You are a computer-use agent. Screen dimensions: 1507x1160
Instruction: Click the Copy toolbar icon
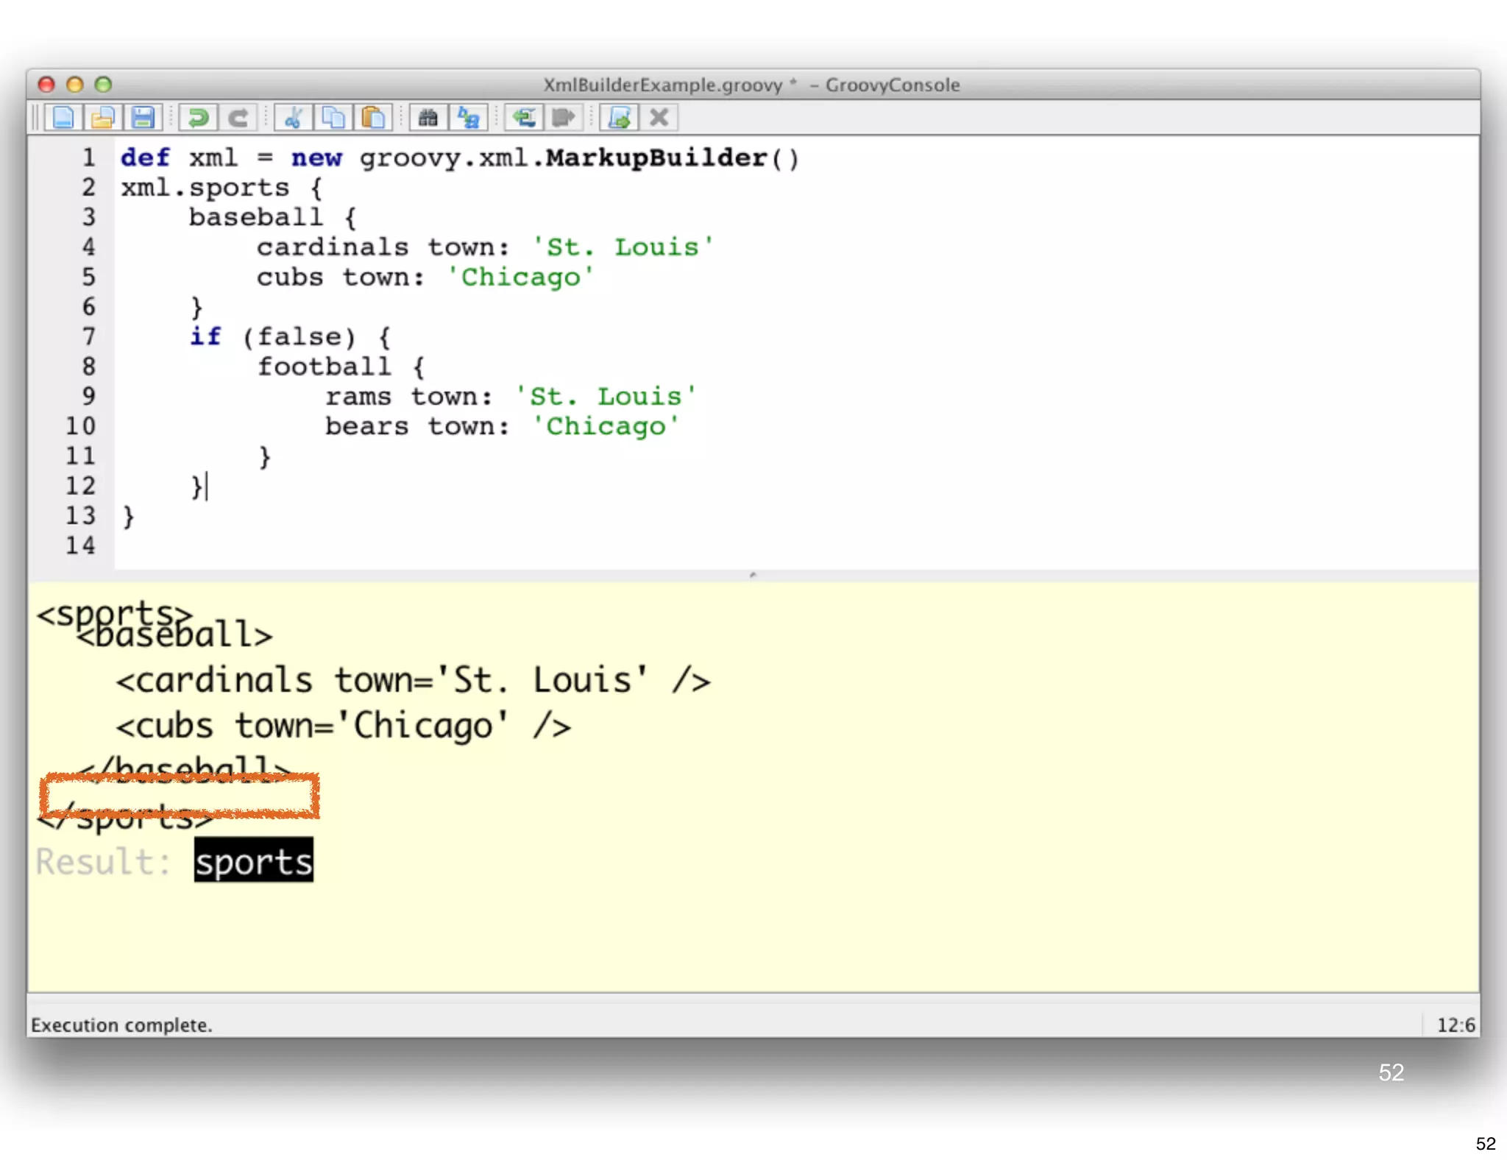[x=333, y=118]
